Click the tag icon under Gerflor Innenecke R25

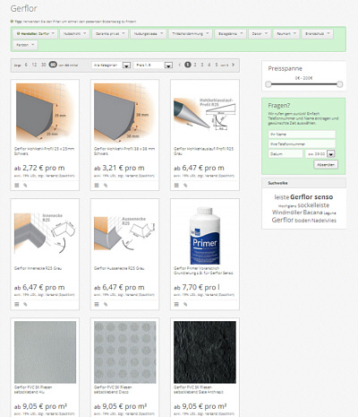click(x=25, y=304)
